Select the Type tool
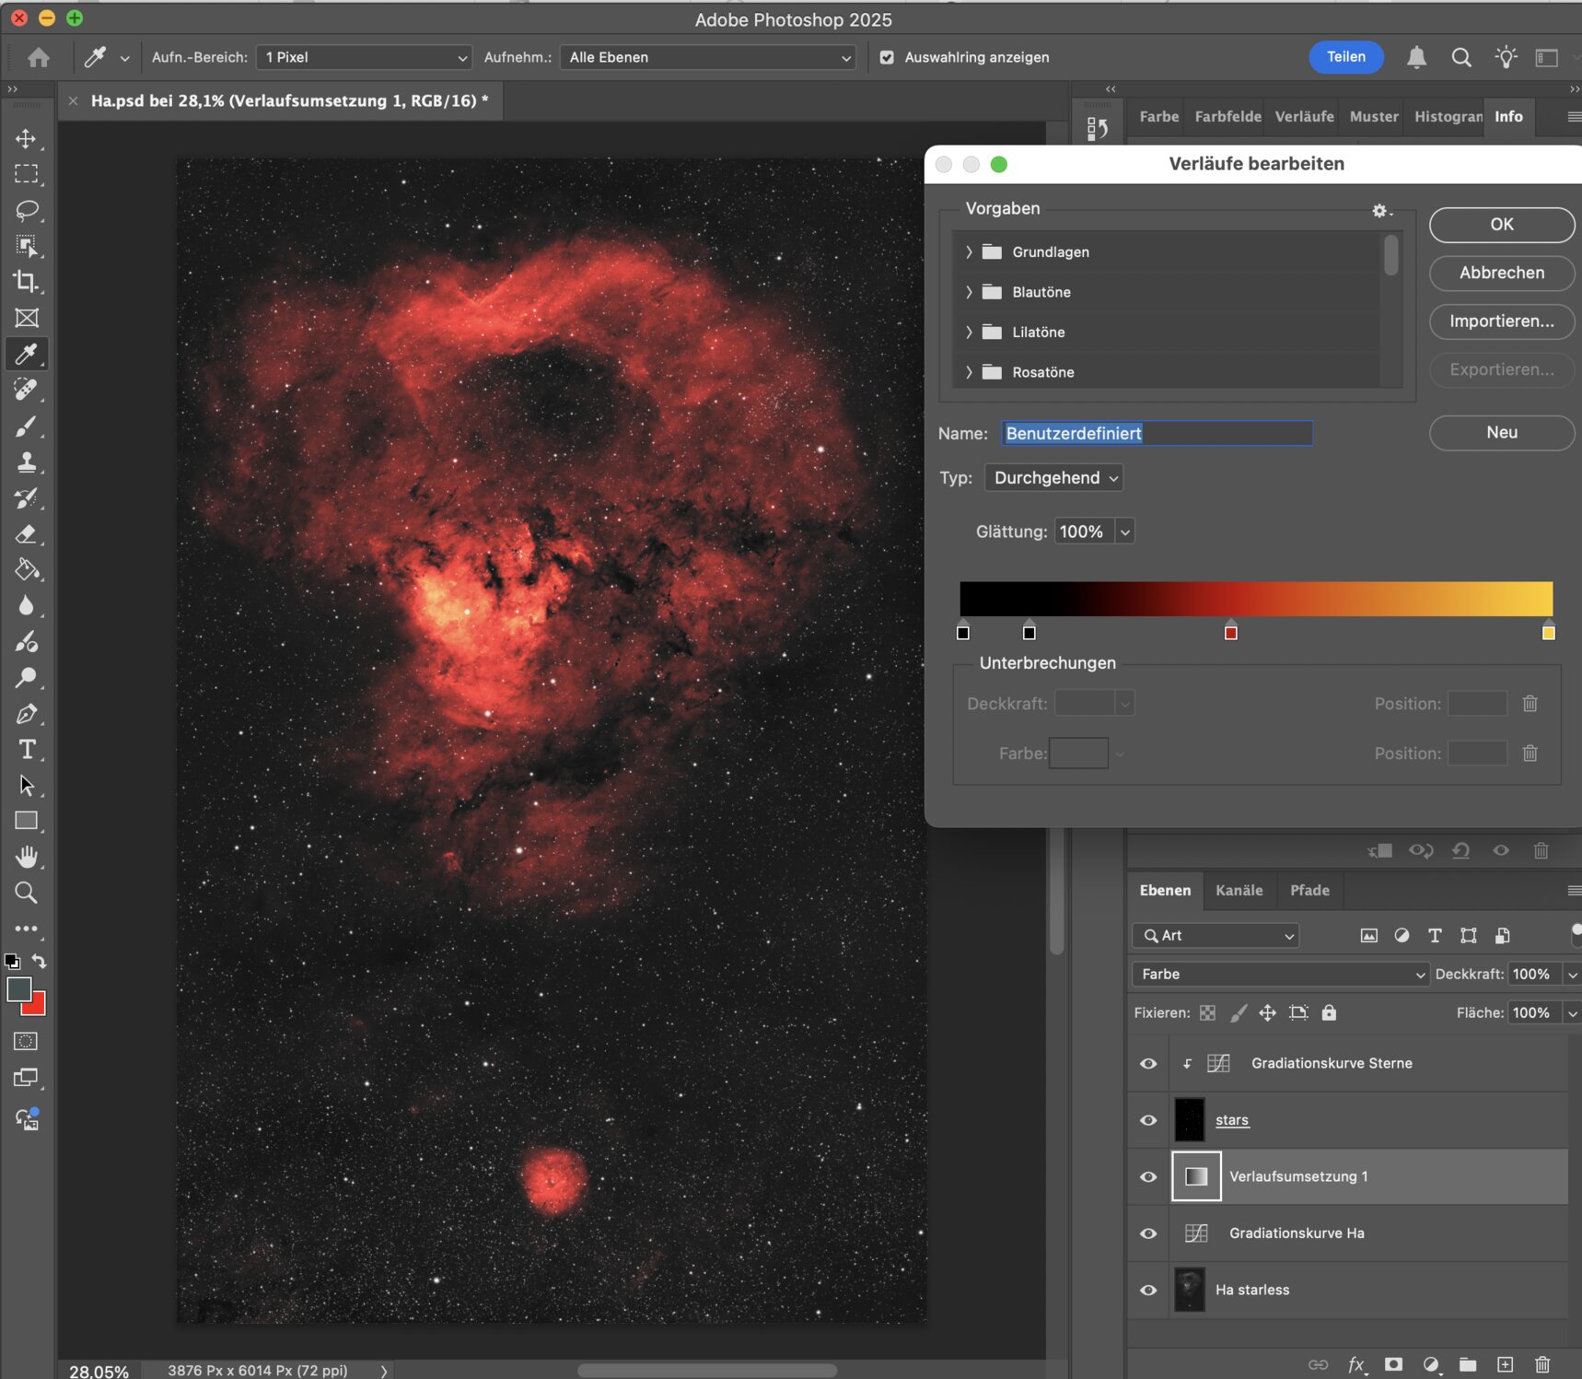Viewport: 1582px width, 1379px height. point(26,750)
